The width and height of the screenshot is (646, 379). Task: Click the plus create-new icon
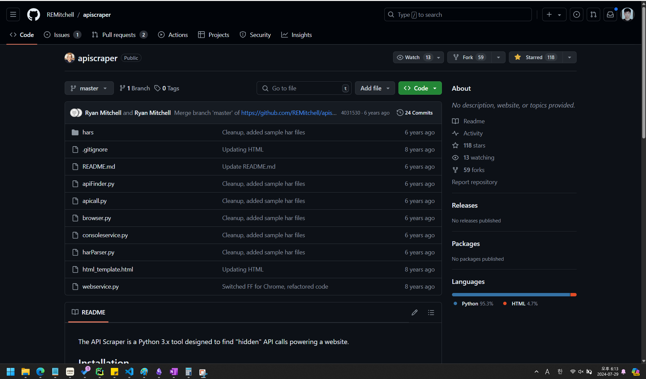click(549, 14)
